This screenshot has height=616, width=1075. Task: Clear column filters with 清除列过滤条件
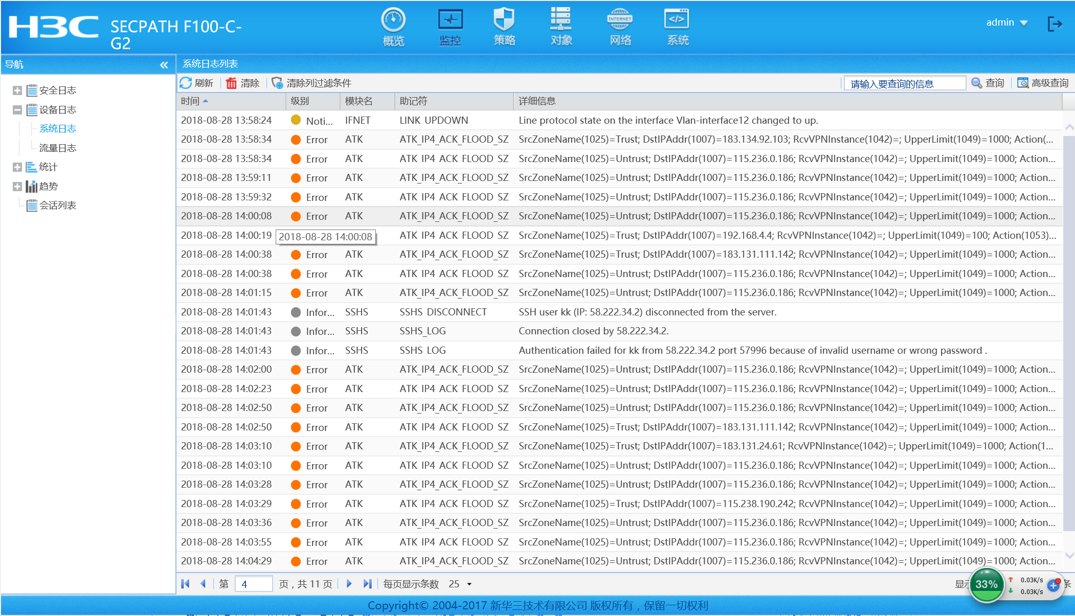click(x=311, y=83)
